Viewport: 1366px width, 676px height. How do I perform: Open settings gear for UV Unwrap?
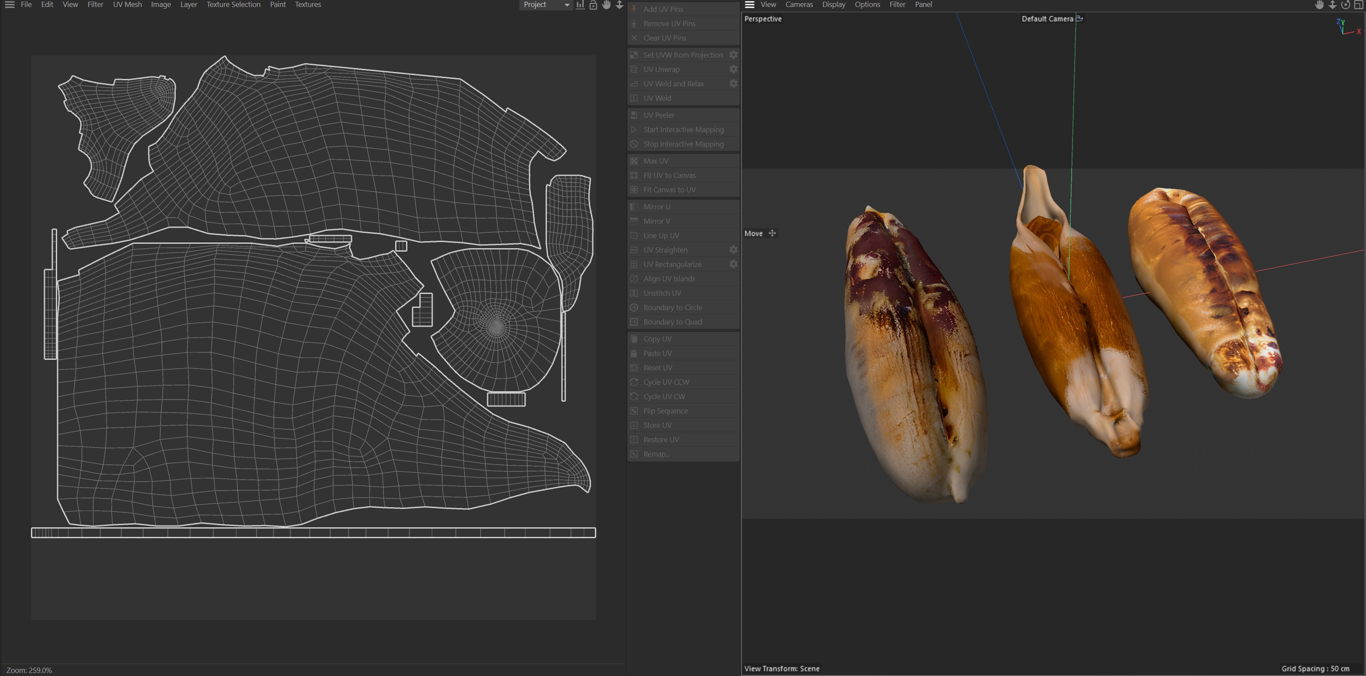(734, 69)
